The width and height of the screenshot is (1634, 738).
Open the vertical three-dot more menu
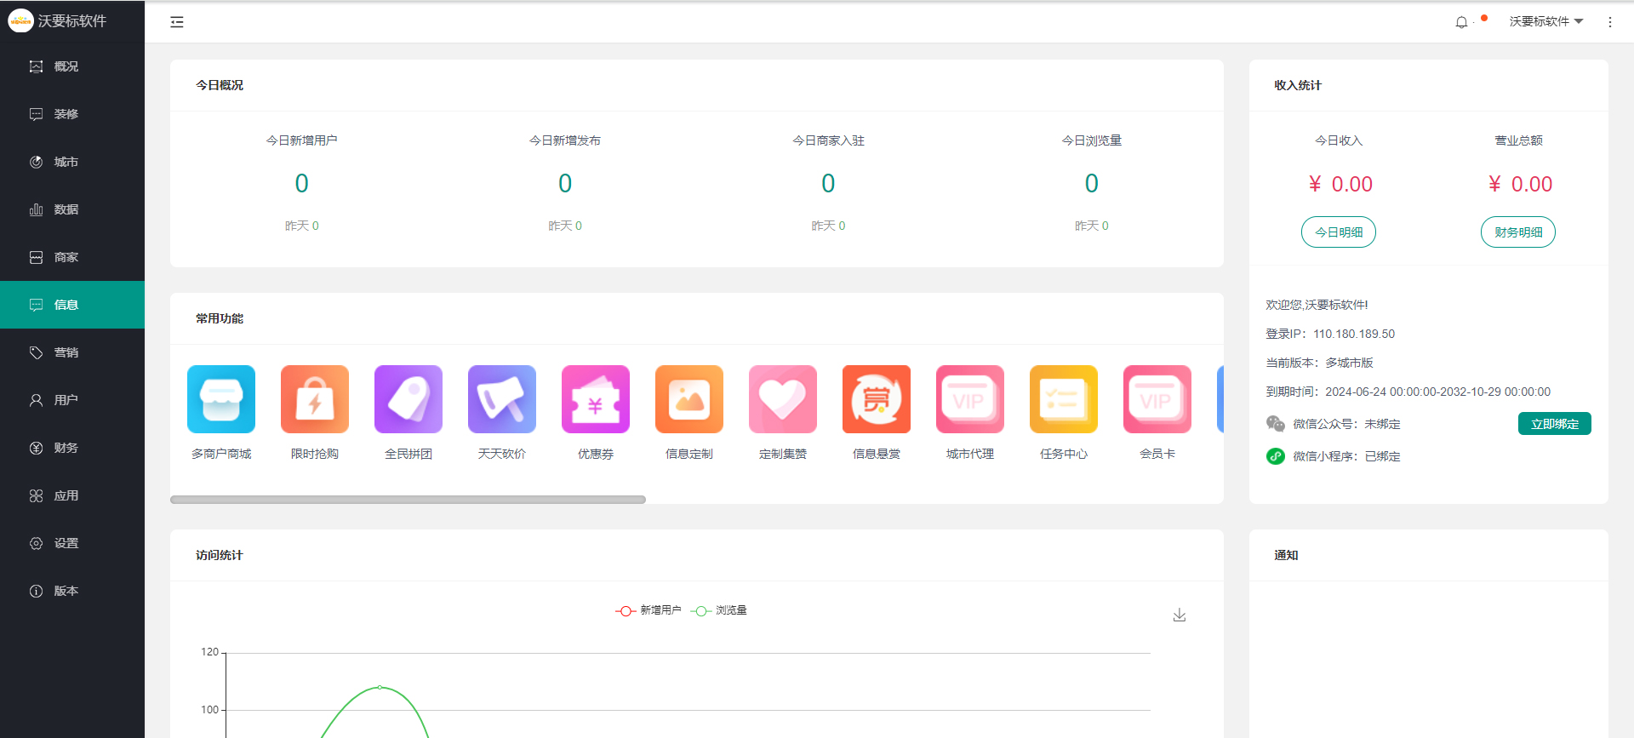tap(1610, 22)
